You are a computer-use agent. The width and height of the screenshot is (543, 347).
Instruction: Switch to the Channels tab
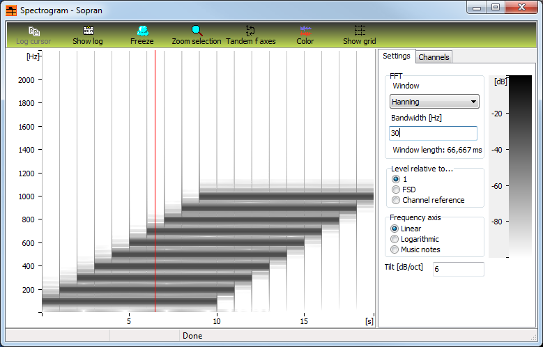(x=434, y=57)
